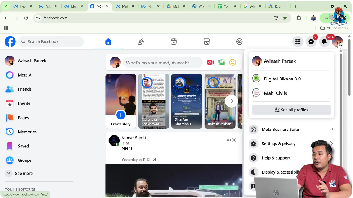Switch to Mahi Civils profile
This screenshot has width=353, height=198.
click(291, 93)
